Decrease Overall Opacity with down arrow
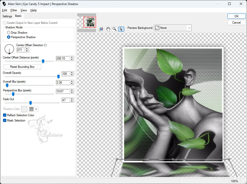 pos(72,75)
